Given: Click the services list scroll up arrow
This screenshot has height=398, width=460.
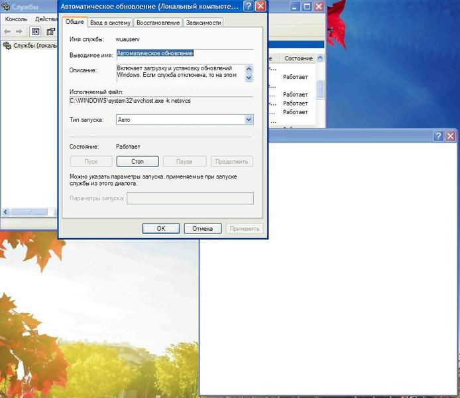Looking at the screenshot, I should point(320,58).
